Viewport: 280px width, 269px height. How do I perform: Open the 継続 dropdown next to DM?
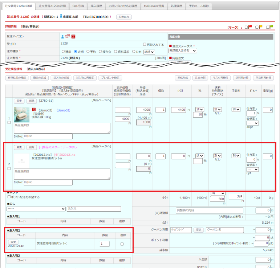pyautogui.click(x=151, y=52)
